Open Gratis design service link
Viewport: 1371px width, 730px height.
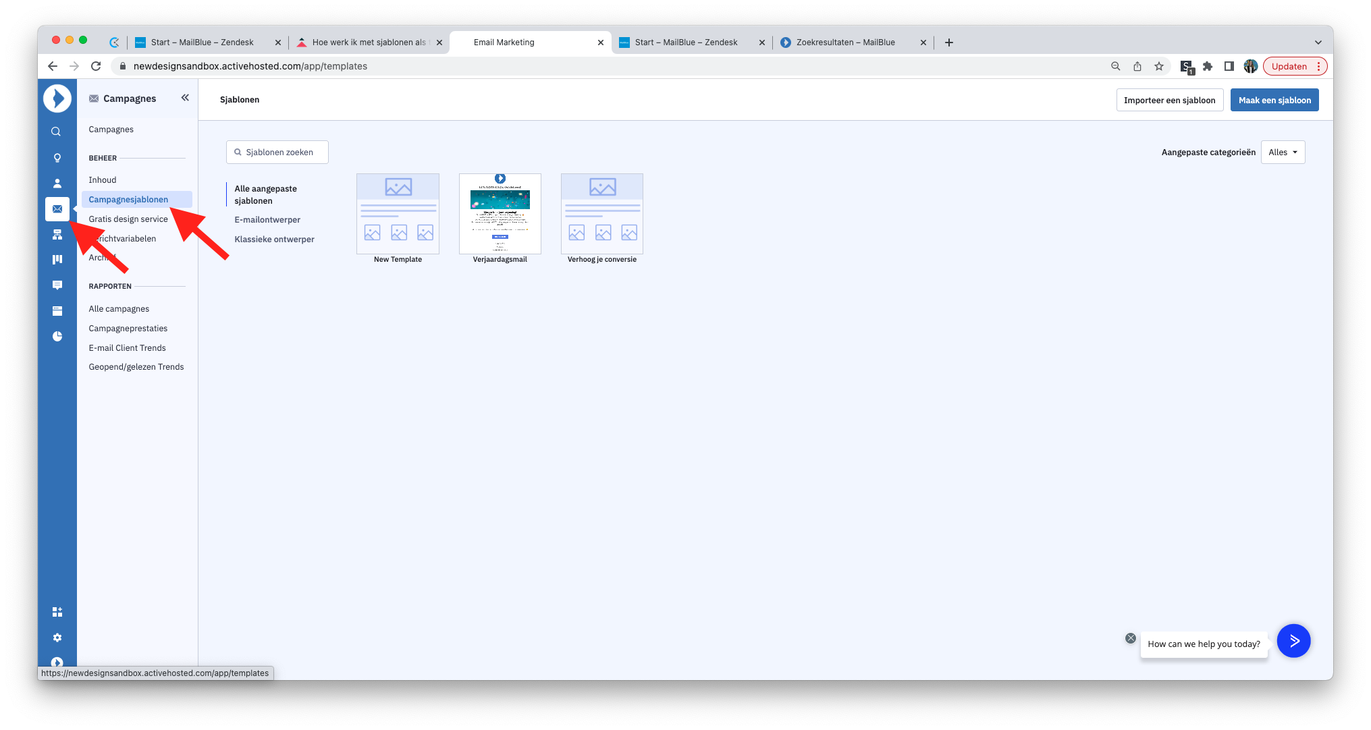point(128,219)
